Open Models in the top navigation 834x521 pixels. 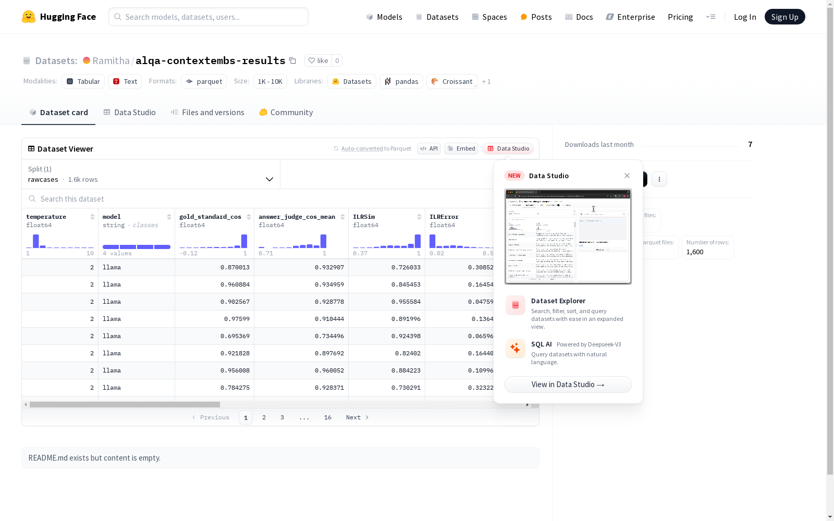[x=384, y=17]
